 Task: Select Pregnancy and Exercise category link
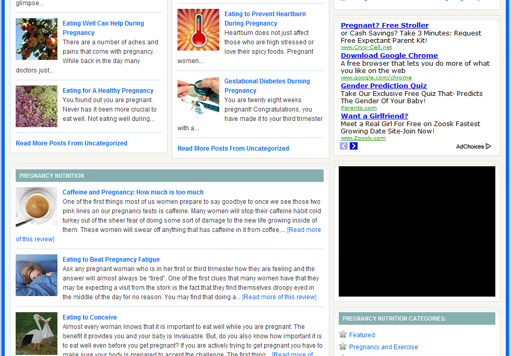tap(383, 347)
